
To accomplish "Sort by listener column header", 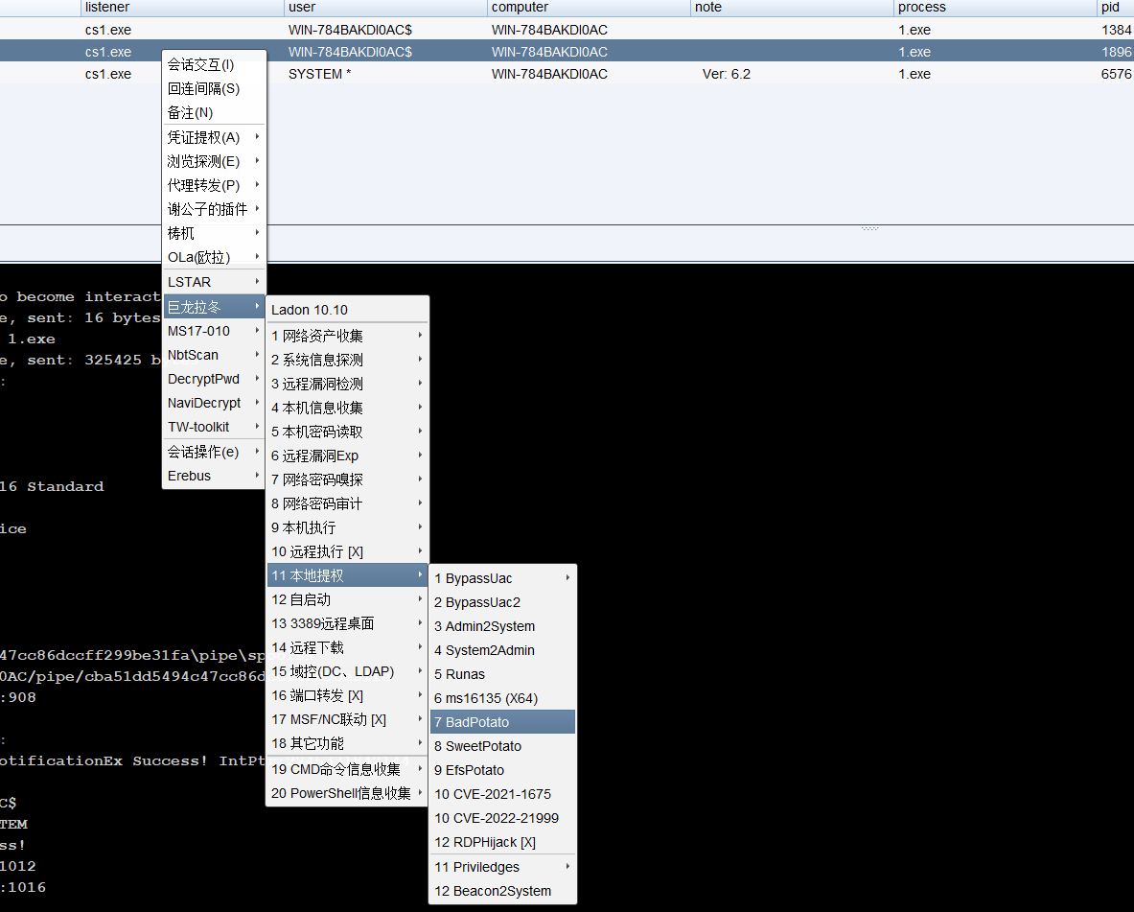I will point(182,8).
